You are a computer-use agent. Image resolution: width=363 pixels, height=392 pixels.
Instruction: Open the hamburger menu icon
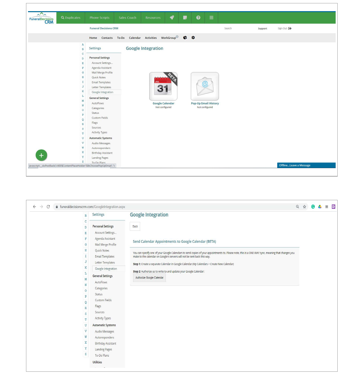point(211,18)
